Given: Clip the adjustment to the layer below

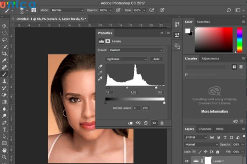Looking at the screenshot, I should point(130,123).
